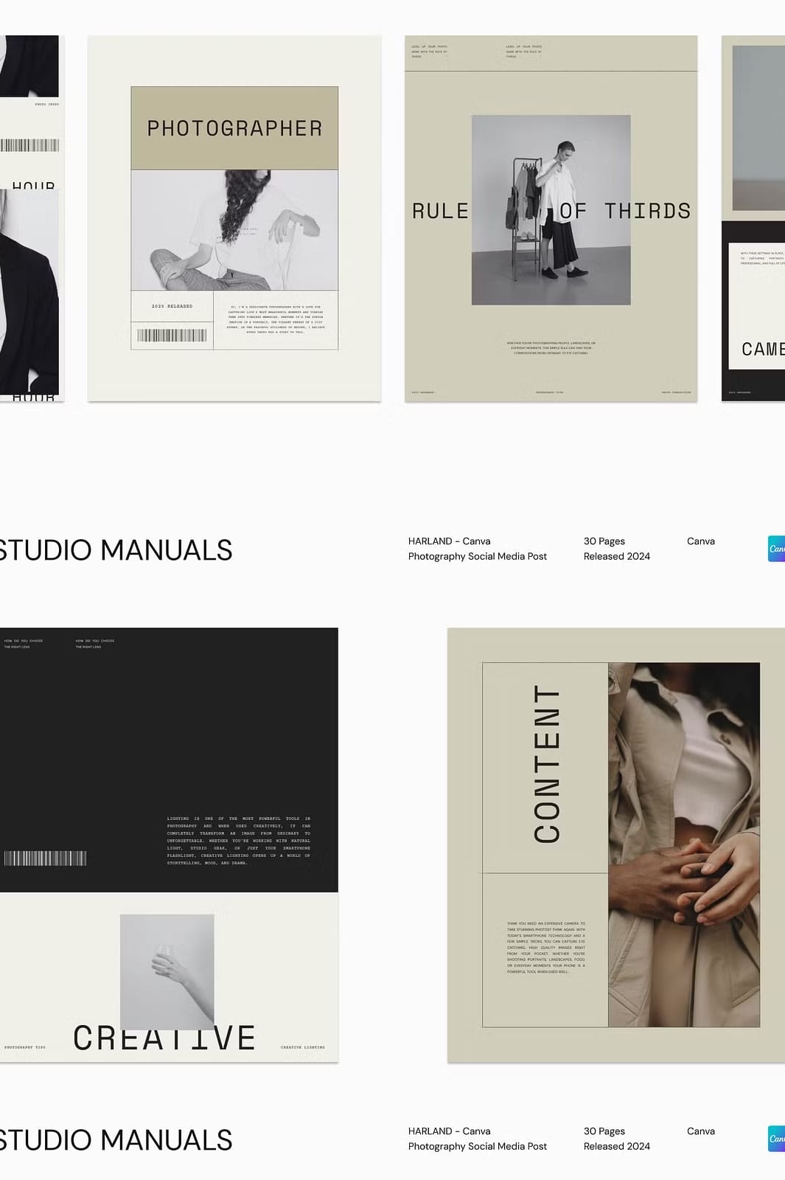Viewport: 785px width, 1180px height.
Task: Click 'Released 2024' text below the Content poster
Action: click(x=616, y=1146)
